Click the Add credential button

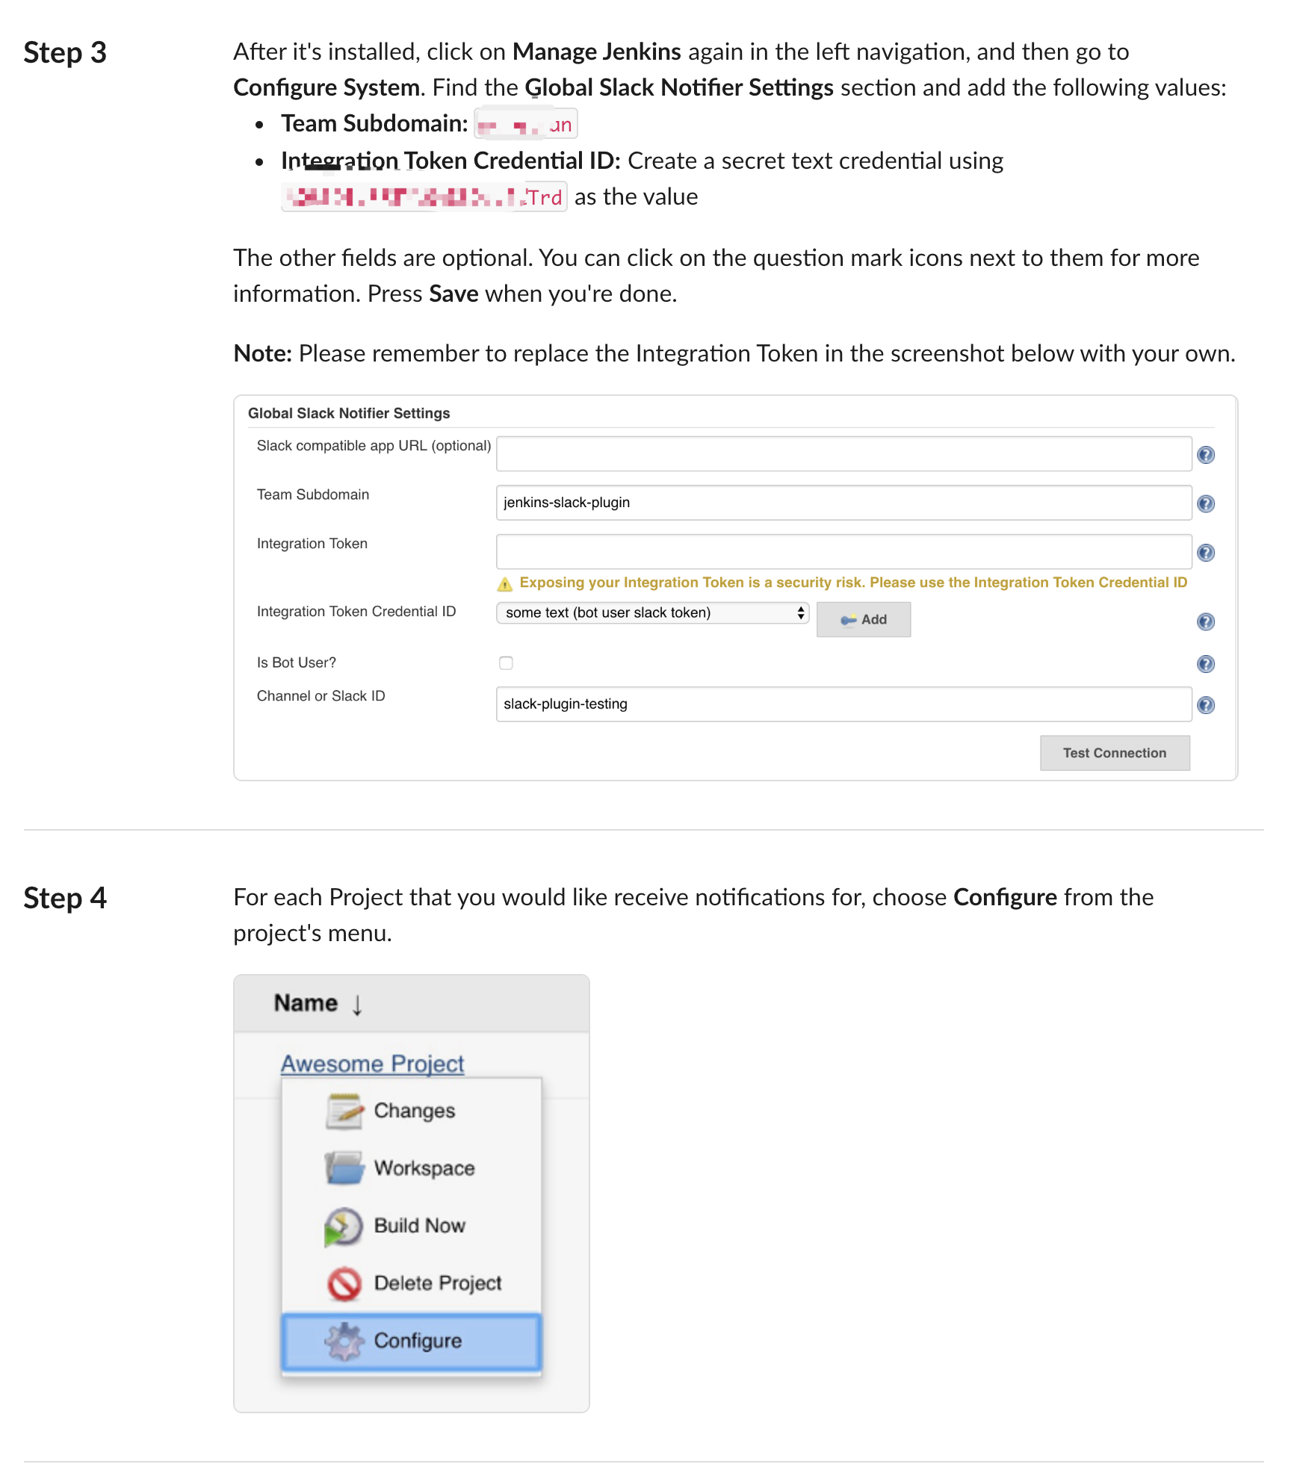pos(863,620)
